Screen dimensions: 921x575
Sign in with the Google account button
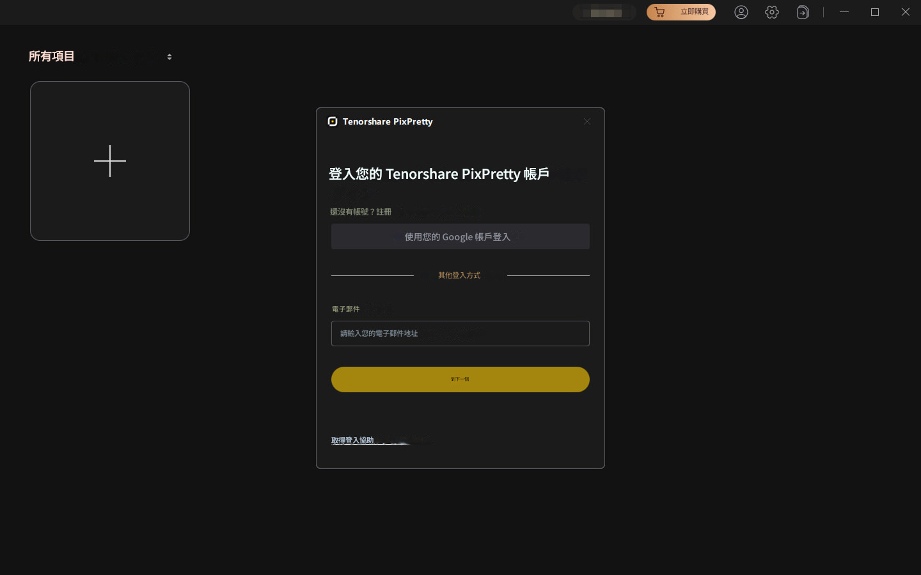tap(460, 236)
